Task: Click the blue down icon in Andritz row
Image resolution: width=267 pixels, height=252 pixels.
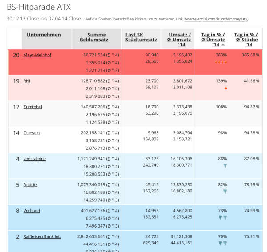Action: click(x=224, y=192)
